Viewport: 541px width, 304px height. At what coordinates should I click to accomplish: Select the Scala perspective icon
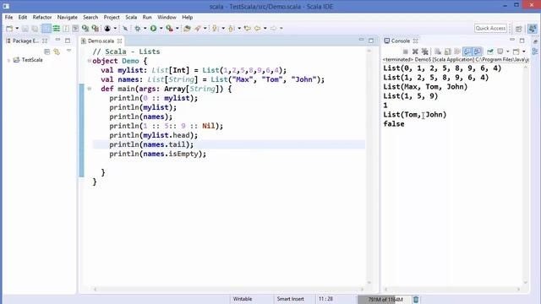point(533,29)
